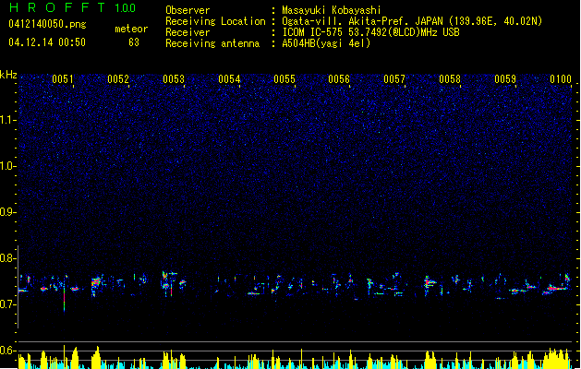
Task: Click the Receiving antenna label
Action: [212, 43]
